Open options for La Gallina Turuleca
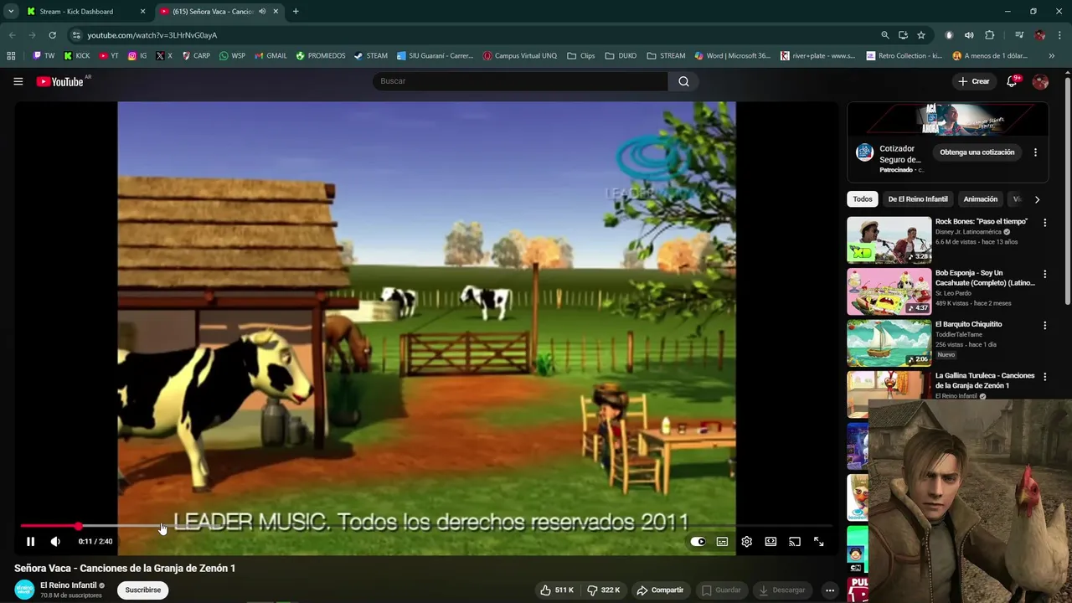Image resolution: width=1072 pixels, height=603 pixels. click(x=1044, y=377)
